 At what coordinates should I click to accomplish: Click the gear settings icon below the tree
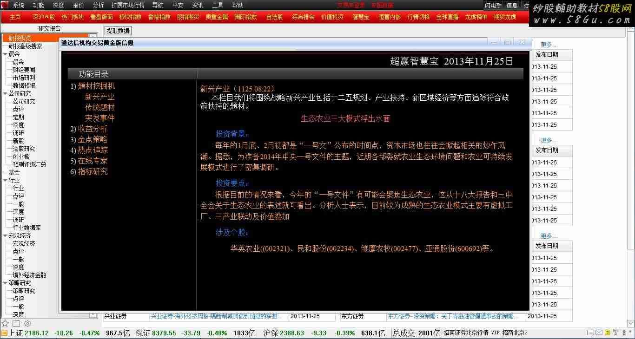pos(27,323)
